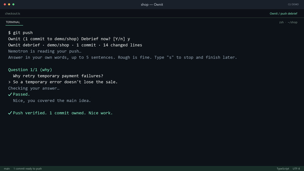Click 'Push verified. 1 commit owned.' line
The image size is (304, 171).
pyautogui.click(x=63, y=113)
